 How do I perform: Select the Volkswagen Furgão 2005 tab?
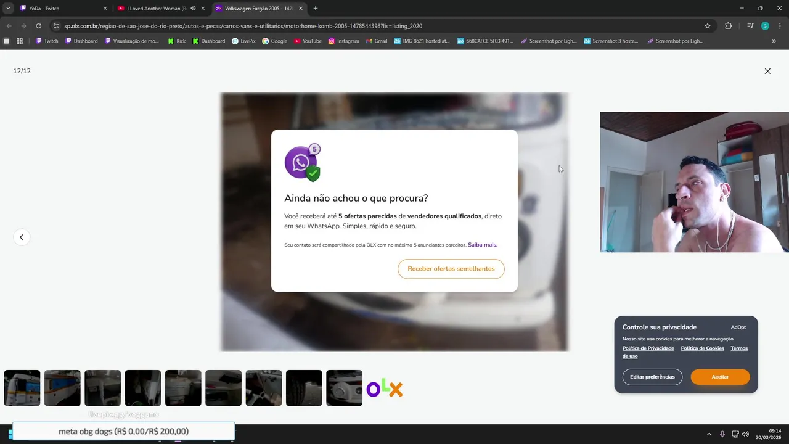[258, 9]
